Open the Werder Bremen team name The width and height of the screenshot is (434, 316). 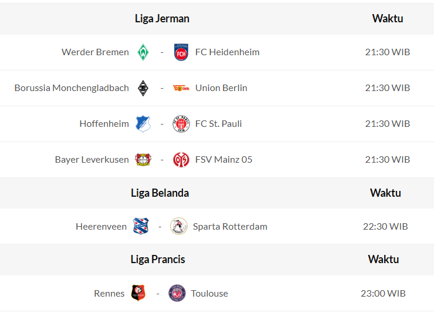click(x=95, y=52)
